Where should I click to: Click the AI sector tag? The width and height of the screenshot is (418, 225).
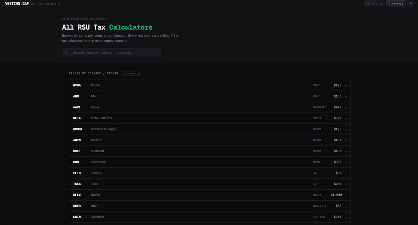tap(315, 173)
